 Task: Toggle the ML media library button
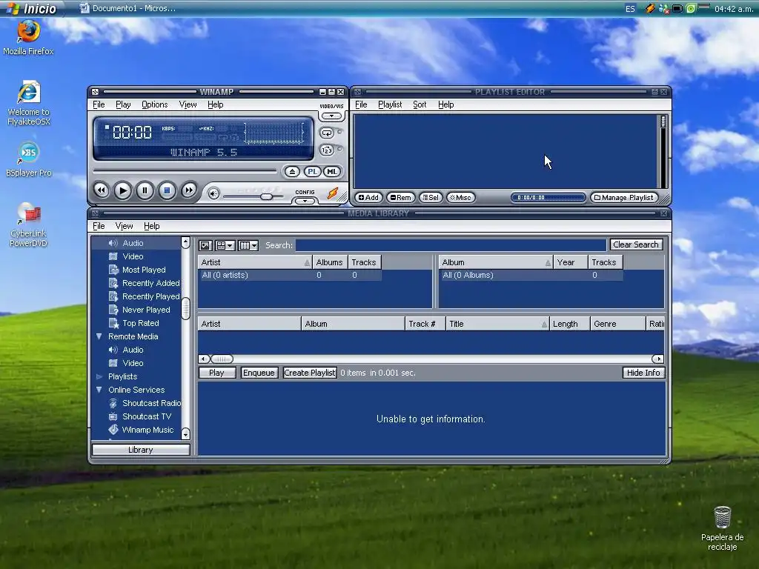[x=332, y=172]
